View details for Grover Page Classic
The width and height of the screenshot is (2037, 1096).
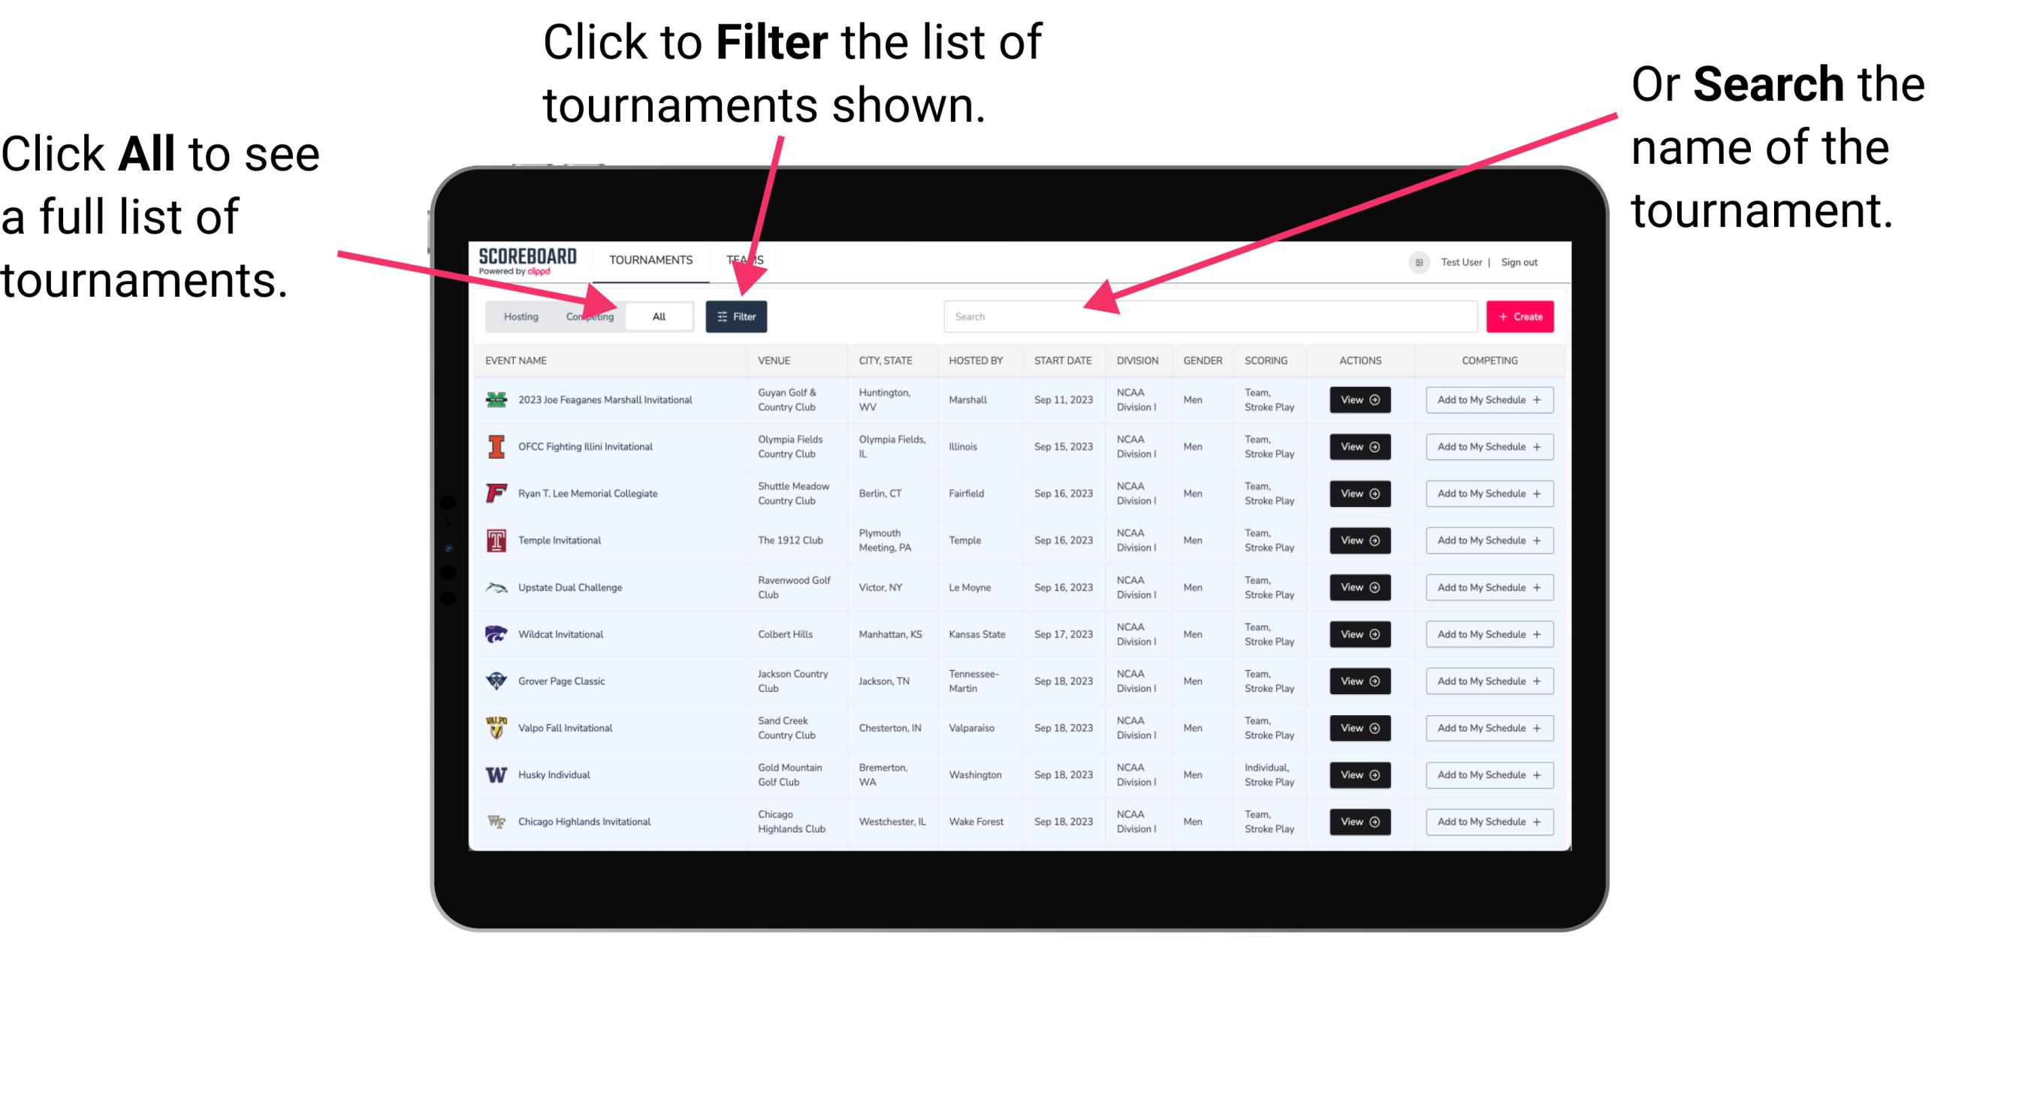1360,681
